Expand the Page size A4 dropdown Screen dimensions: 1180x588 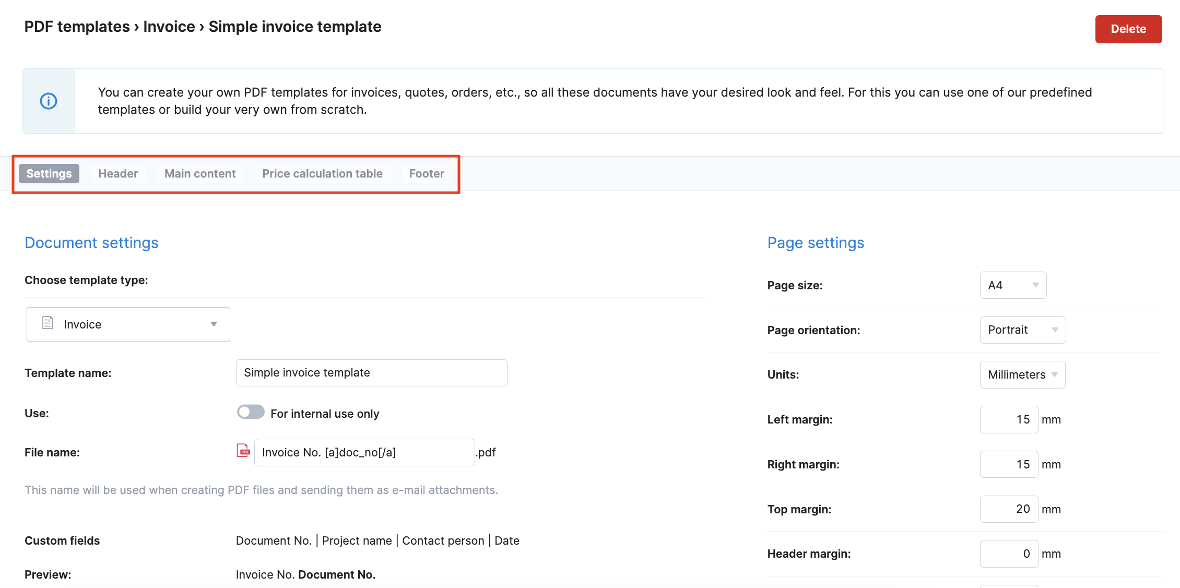tap(1012, 285)
